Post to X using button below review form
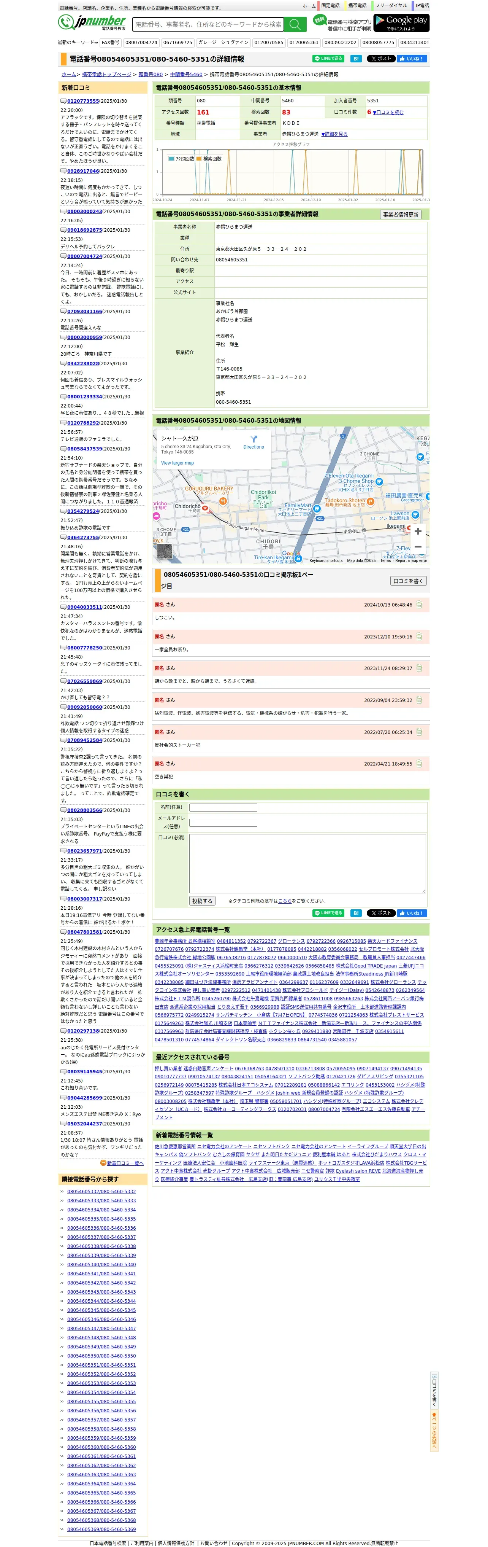Screen dimensions: 488x1547 coord(381,913)
